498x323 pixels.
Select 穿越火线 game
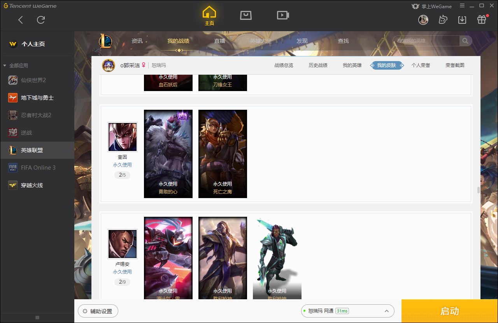pos(37,185)
